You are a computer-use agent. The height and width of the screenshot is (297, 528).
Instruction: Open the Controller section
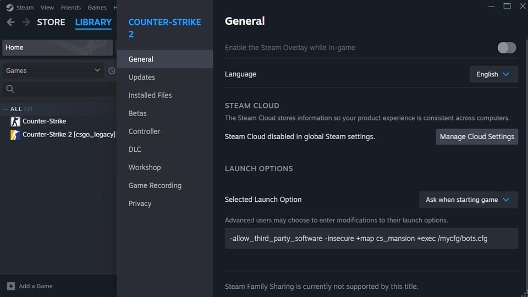point(165,131)
